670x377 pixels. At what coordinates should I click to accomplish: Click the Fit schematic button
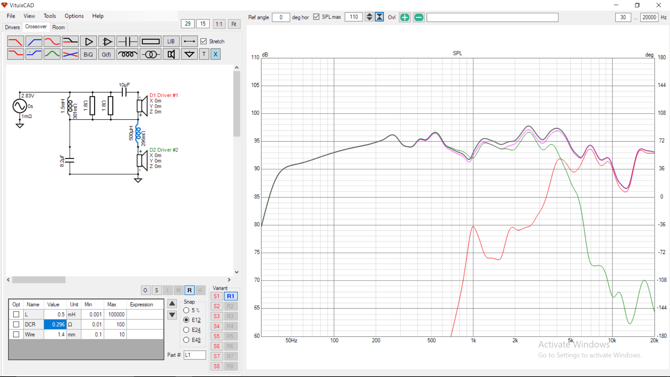234,24
